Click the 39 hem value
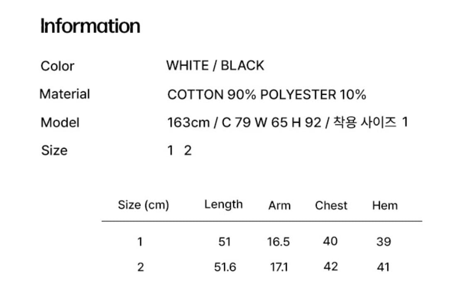Viewport: 467px width, 300px height. [384, 242]
